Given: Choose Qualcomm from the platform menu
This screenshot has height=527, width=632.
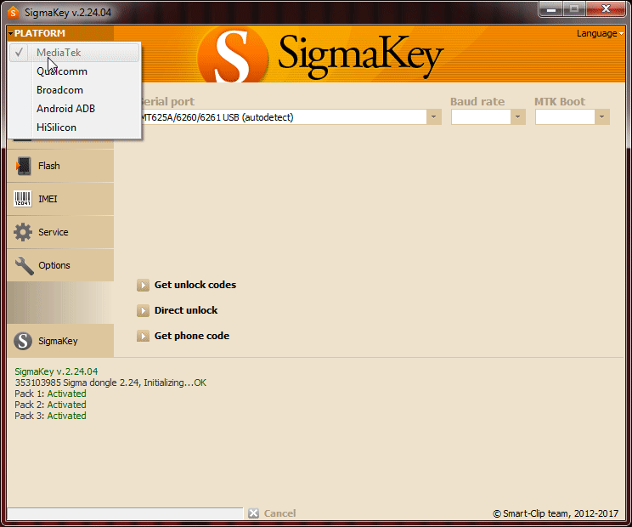Looking at the screenshot, I should click(61, 71).
